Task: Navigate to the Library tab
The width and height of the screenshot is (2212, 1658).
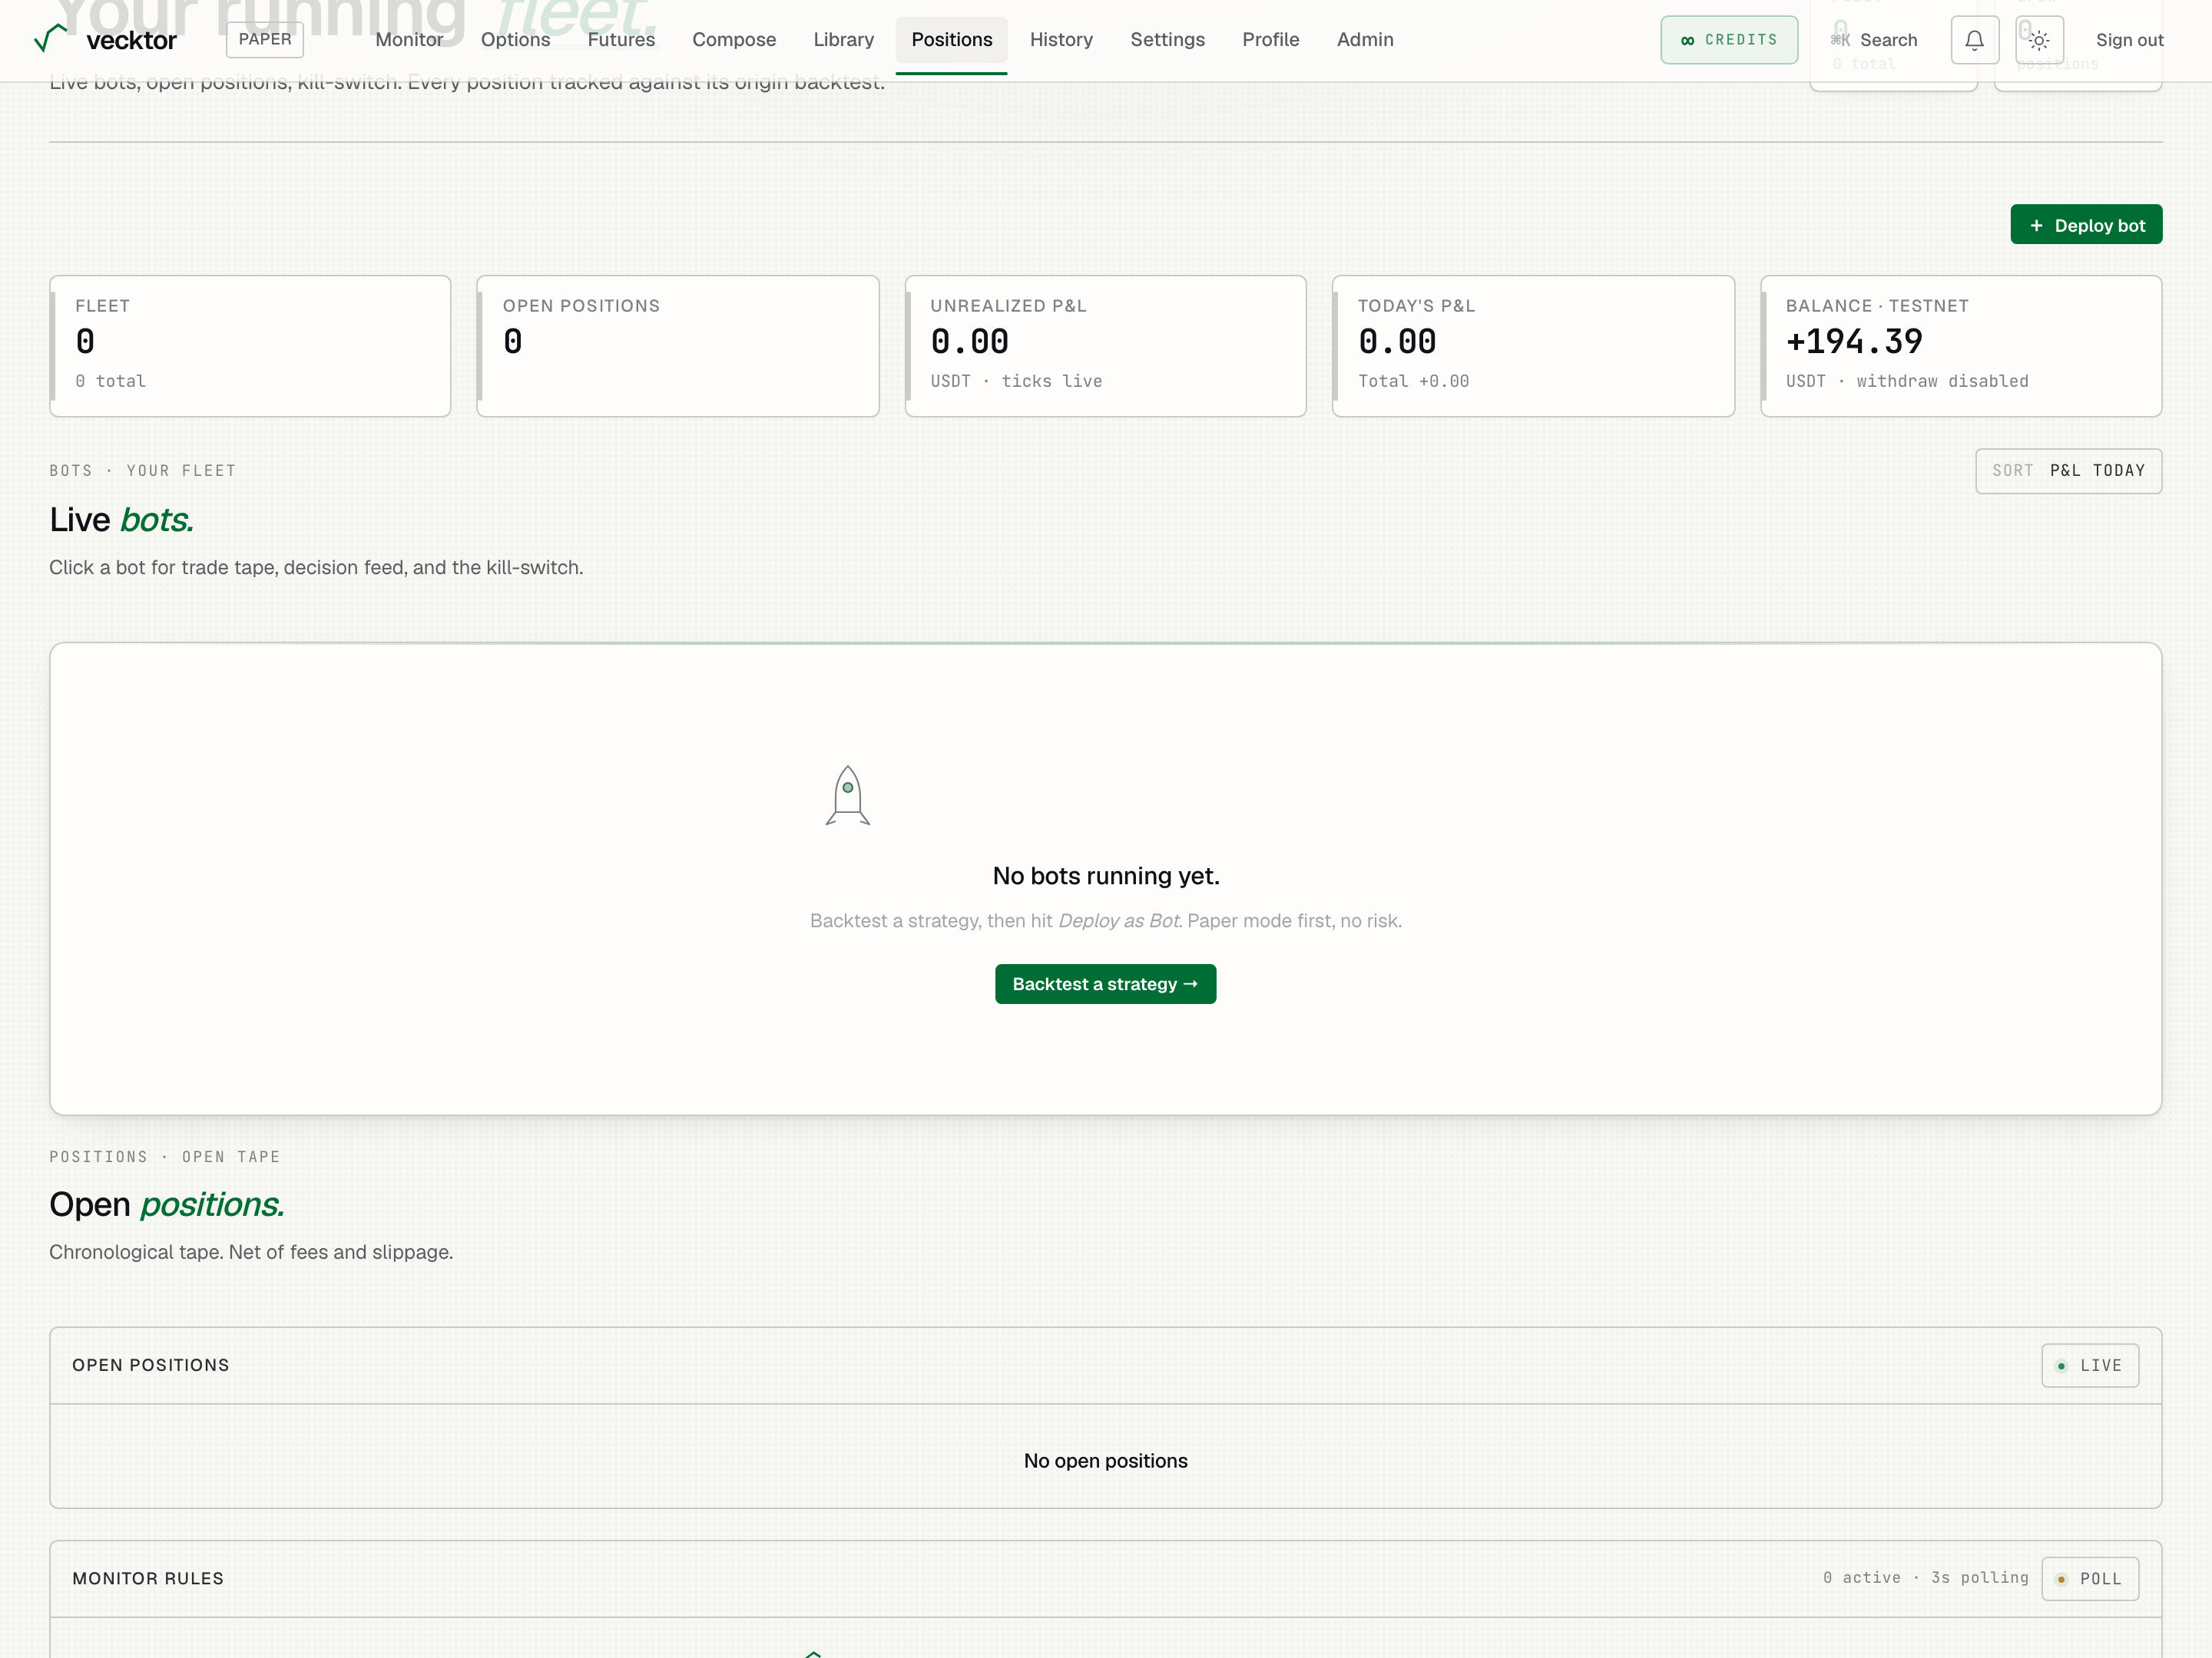Action: pyautogui.click(x=843, y=40)
